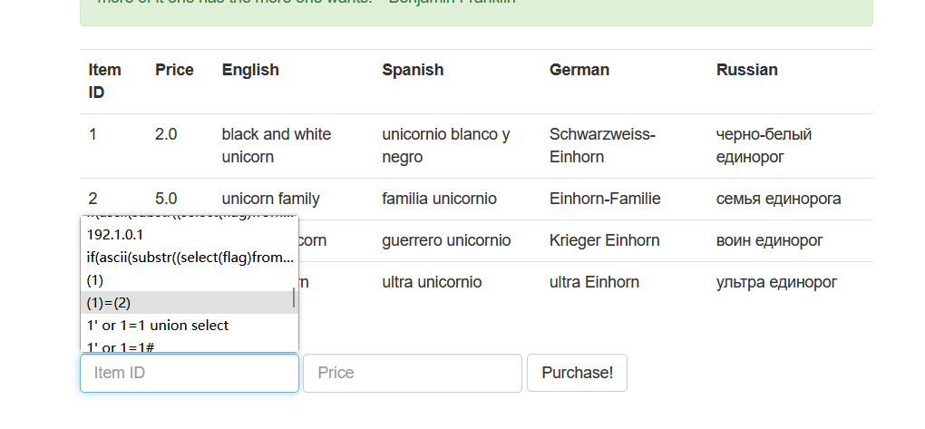Click the autocomplete list scrollbar thumb
This screenshot has height=429, width=925.
coord(293,298)
